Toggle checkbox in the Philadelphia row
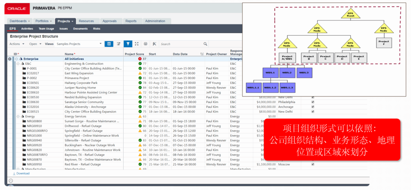The image size is (411, 190). tap(312, 102)
